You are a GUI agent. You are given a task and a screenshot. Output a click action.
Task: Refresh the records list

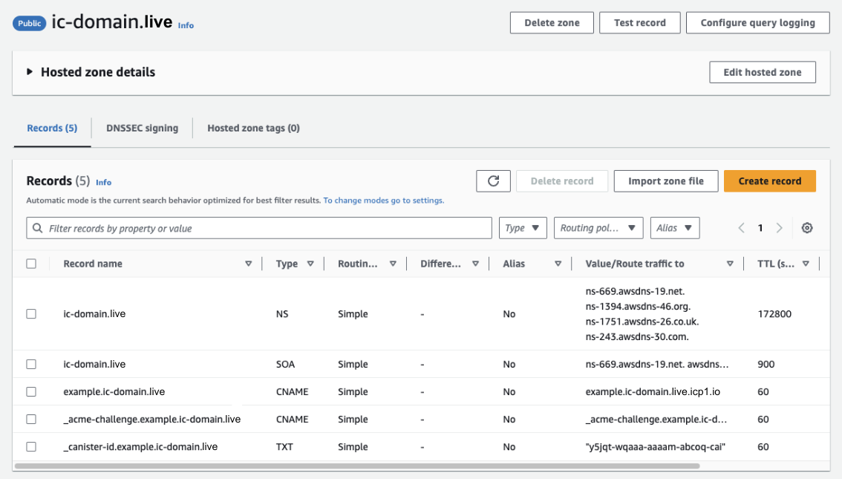pyautogui.click(x=493, y=181)
